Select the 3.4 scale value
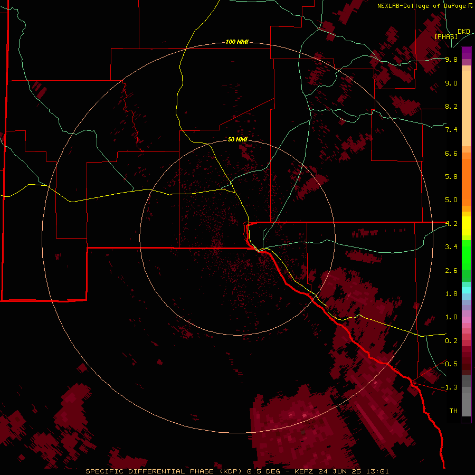This screenshot has height=475, width=475. 451,247
